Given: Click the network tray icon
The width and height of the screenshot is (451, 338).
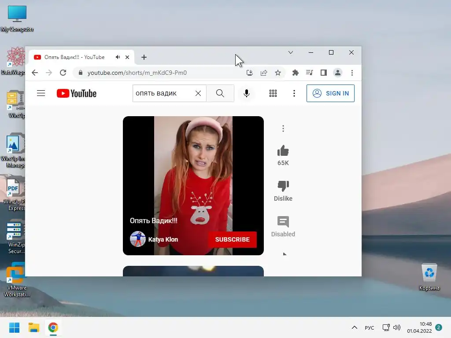Looking at the screenshot, I should (386, 327).
